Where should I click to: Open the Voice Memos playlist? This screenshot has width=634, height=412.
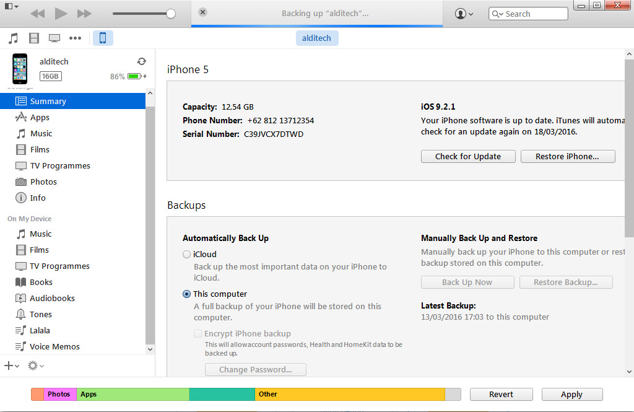(73, 346)
